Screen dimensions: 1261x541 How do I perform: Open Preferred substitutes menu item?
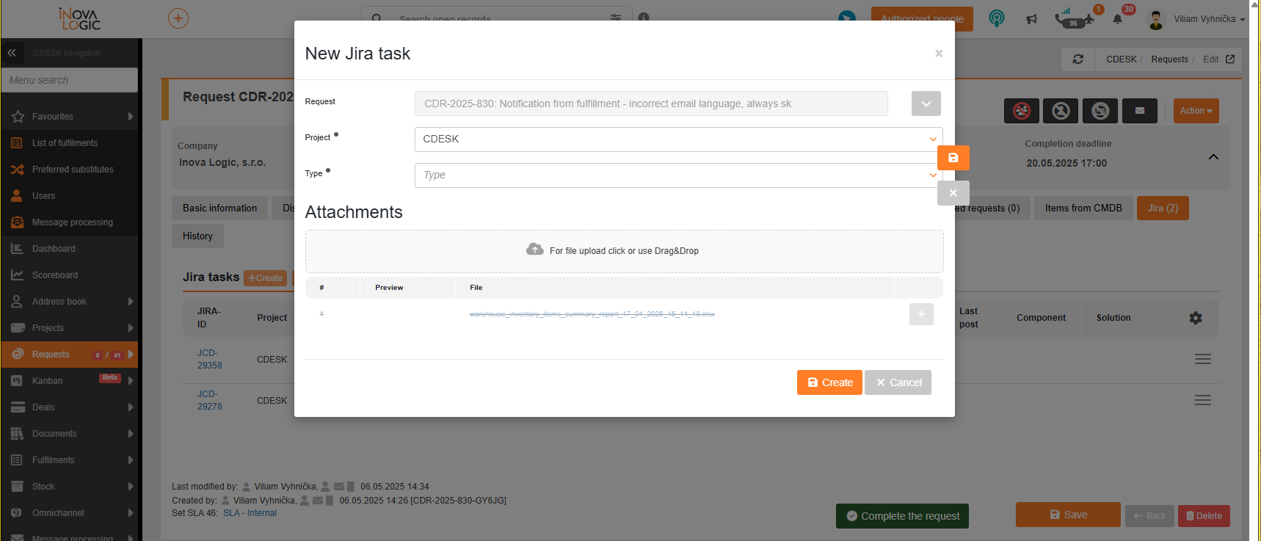click(70, 170)
